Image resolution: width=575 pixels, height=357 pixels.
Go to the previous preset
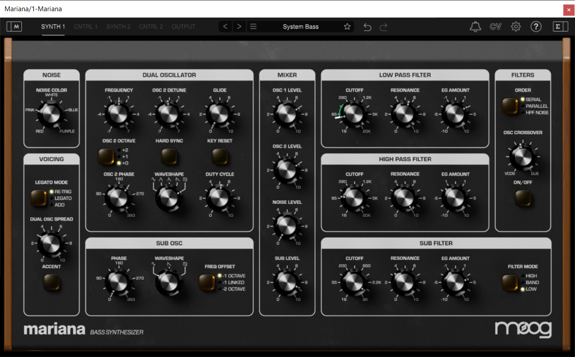[226, 26]
